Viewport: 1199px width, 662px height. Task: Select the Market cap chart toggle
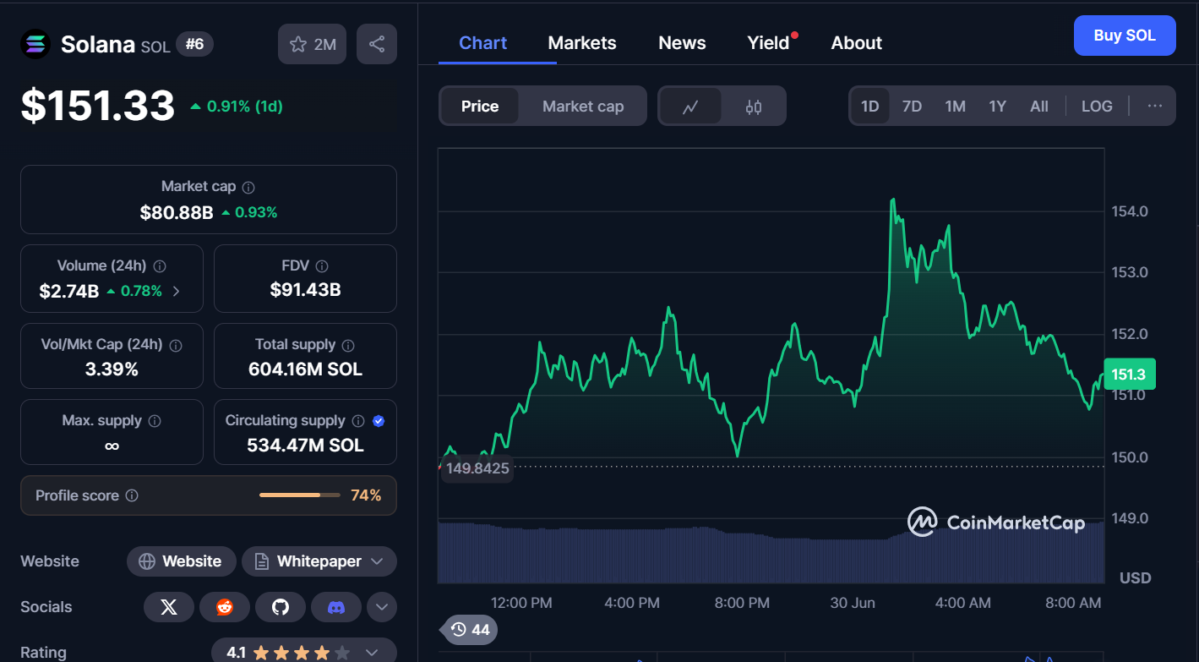583,107
